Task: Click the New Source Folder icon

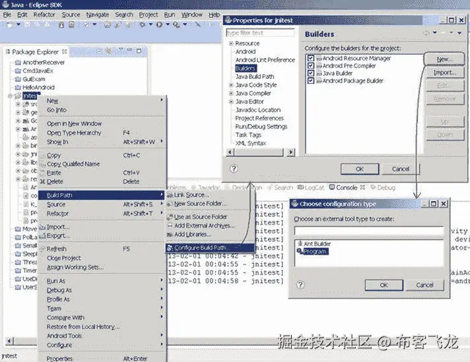Action: (x=170, y=204)
